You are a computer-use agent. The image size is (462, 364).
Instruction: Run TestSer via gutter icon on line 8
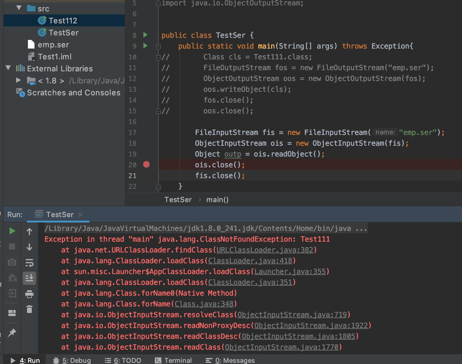click(145, 35)
